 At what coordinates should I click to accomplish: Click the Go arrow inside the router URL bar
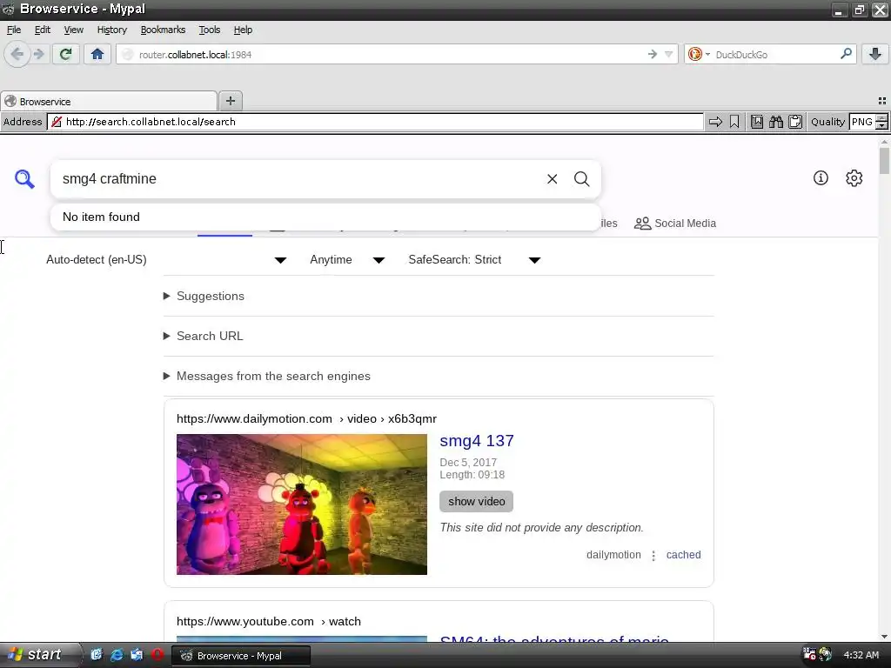(653, 55)
